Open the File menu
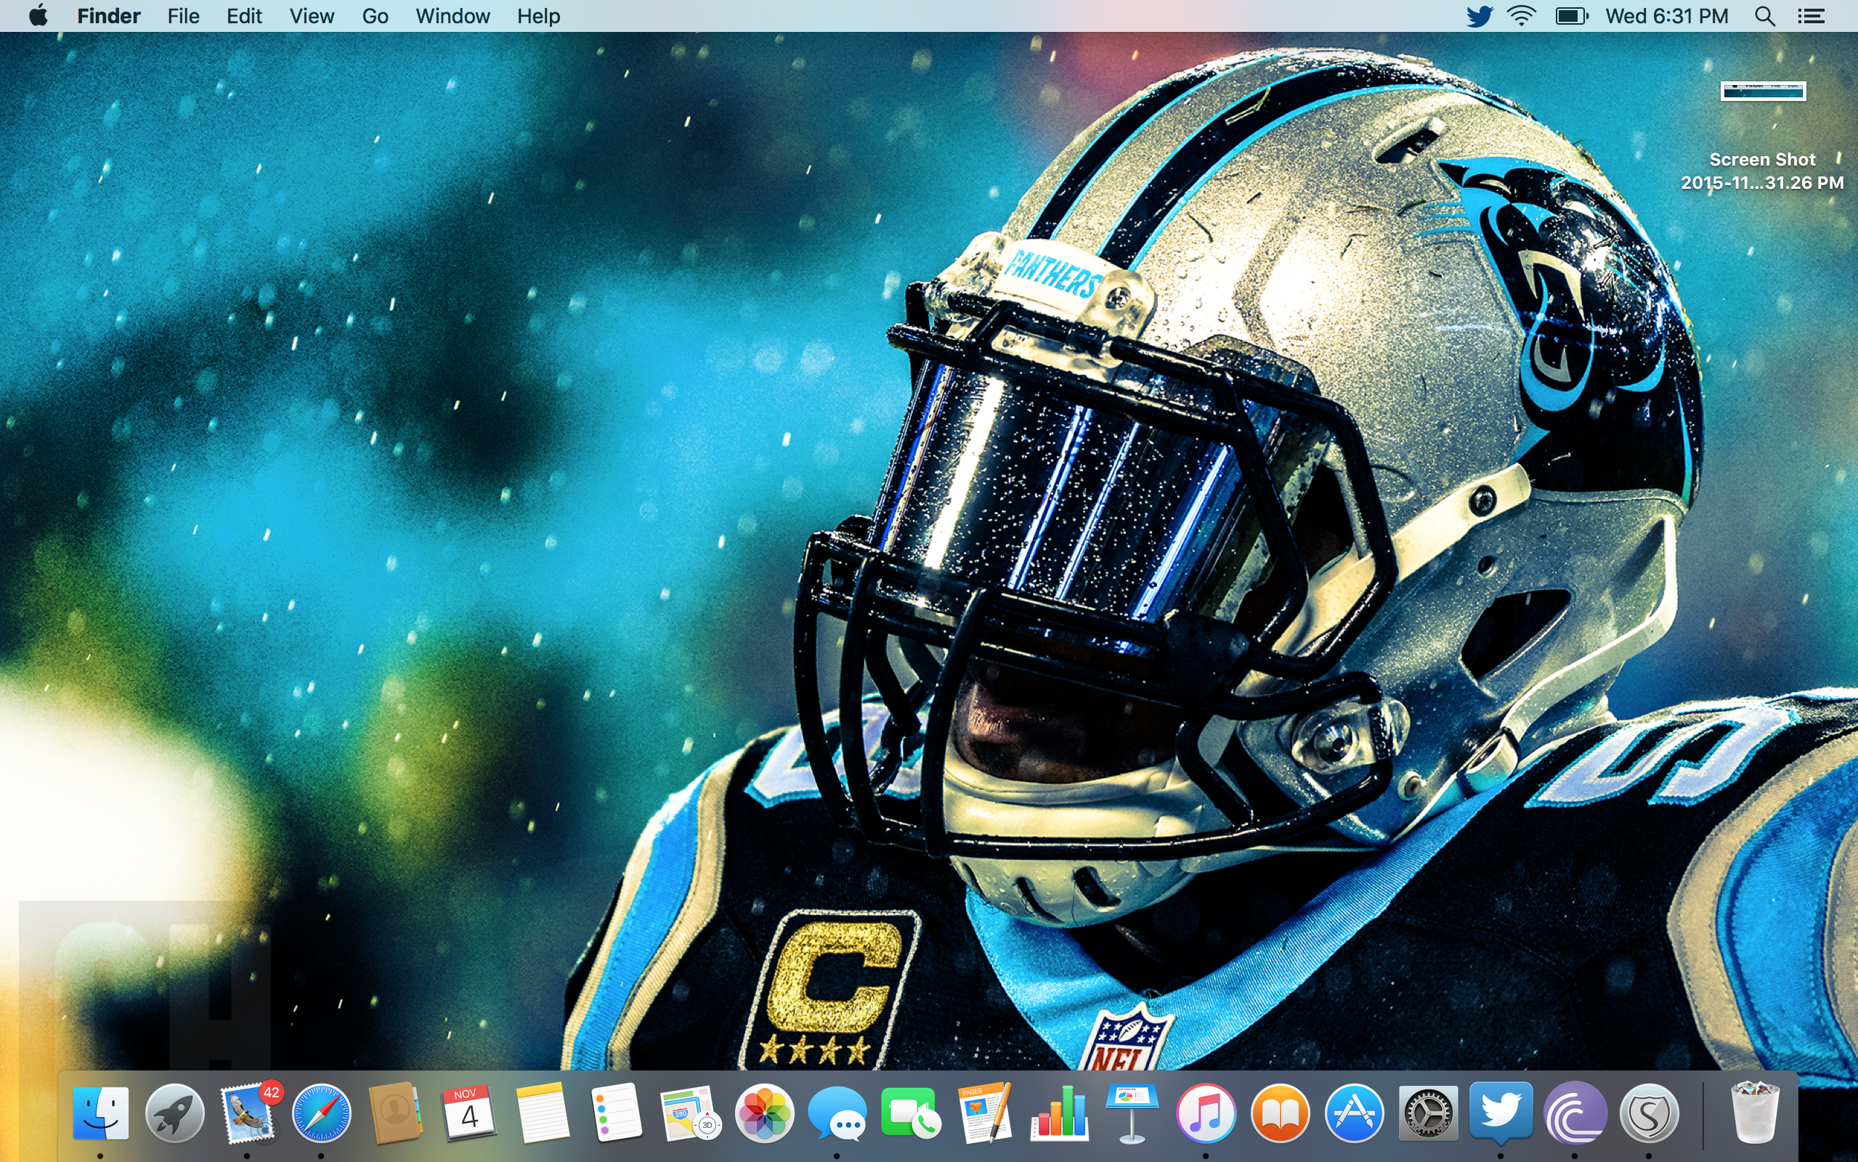Image resolution: width=1858 pixels, height=1162 pixels. coord(183,16)
